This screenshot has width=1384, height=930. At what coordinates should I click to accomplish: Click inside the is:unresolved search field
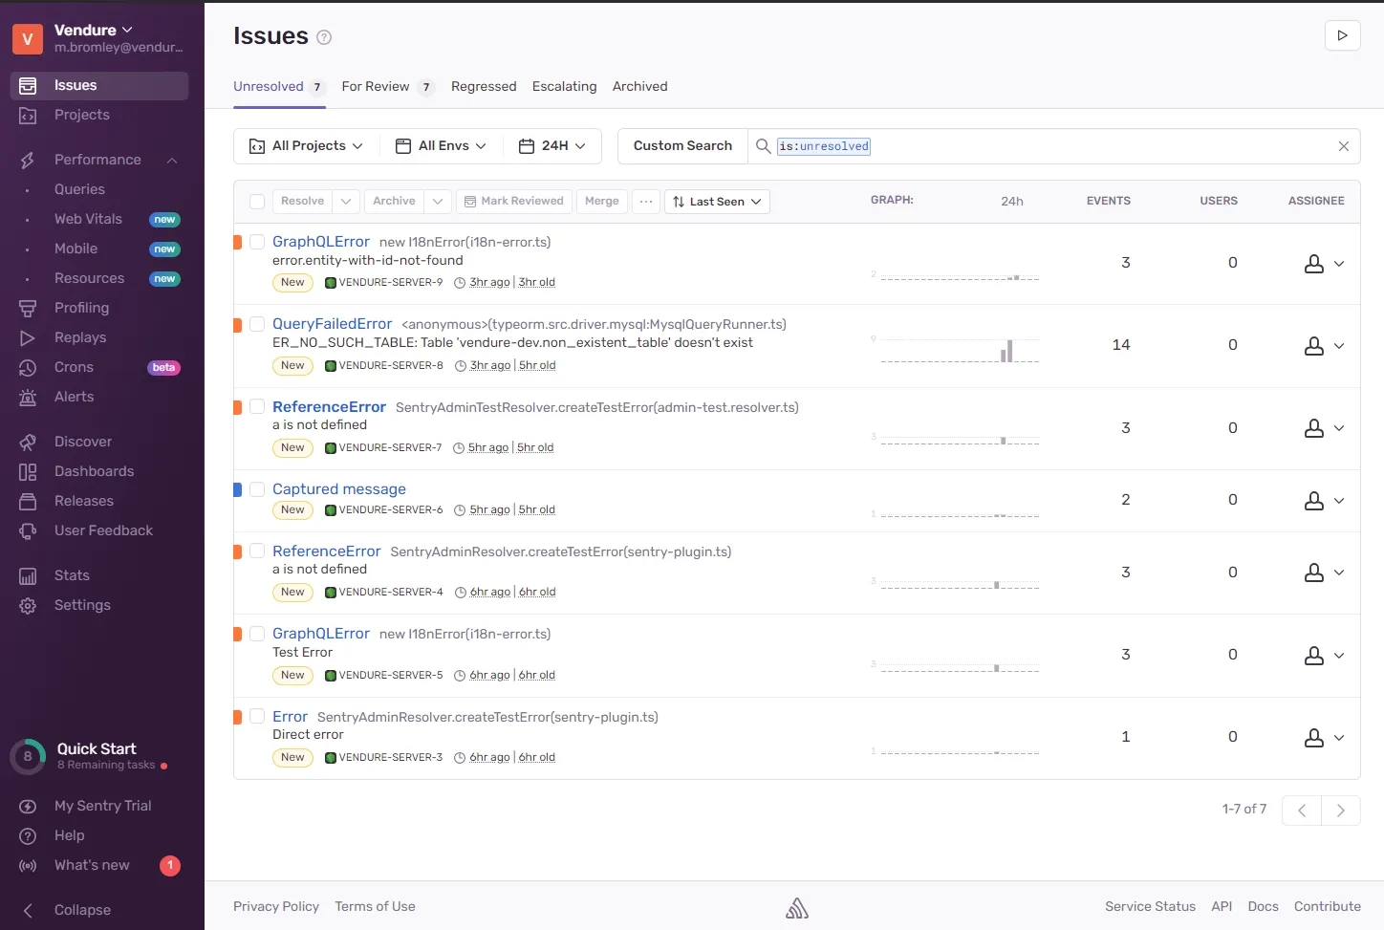coord(1051,146)
